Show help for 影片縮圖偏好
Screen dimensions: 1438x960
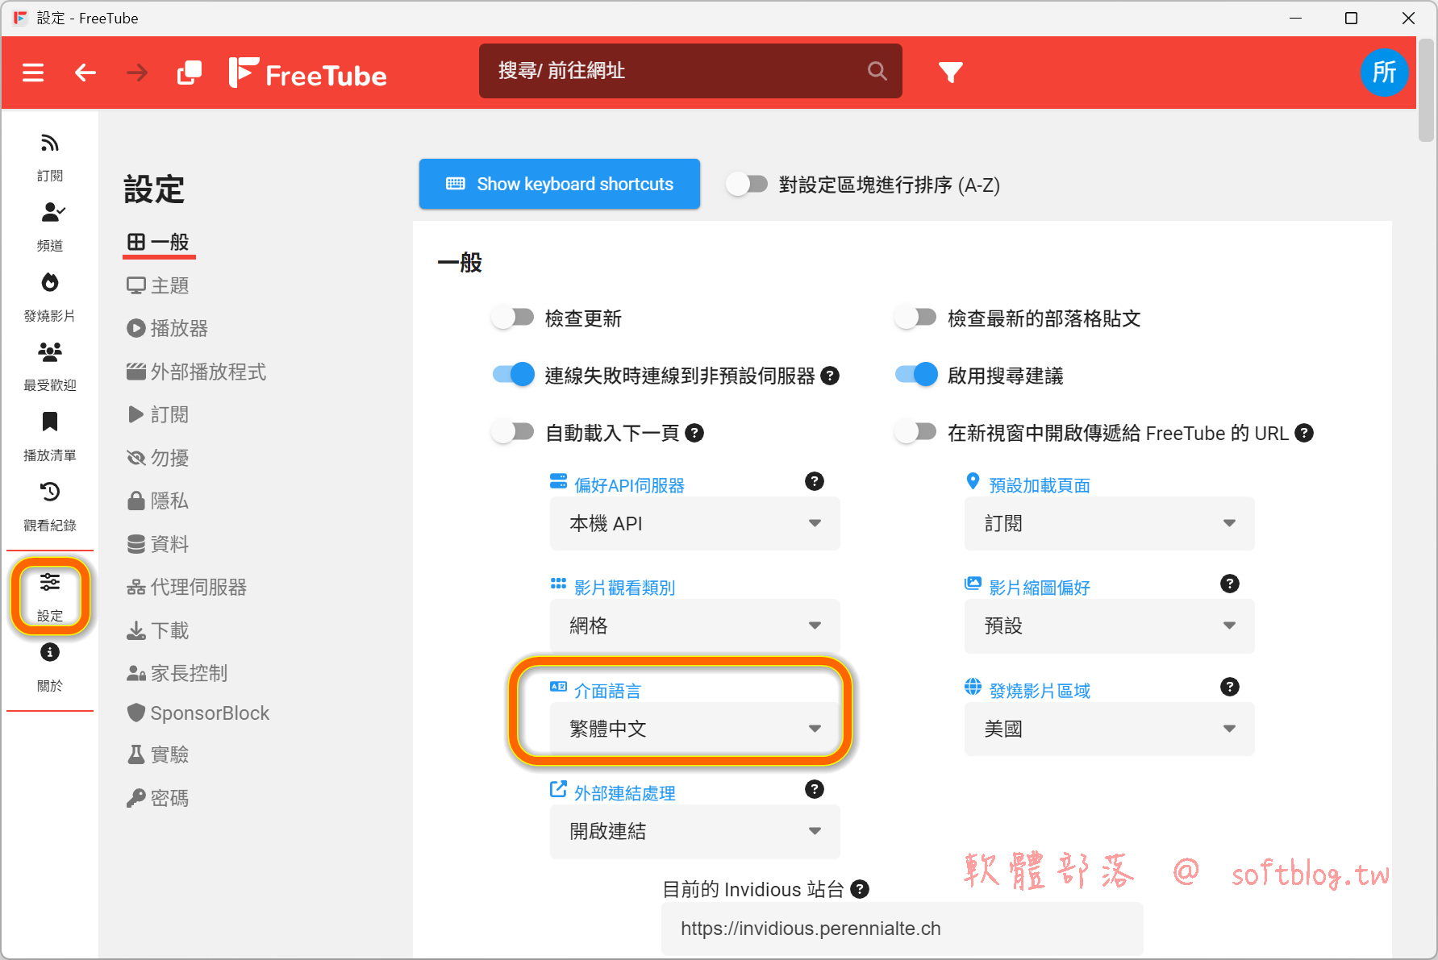[1229, 584]
